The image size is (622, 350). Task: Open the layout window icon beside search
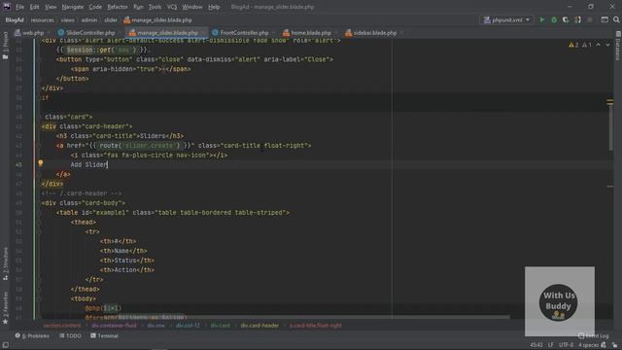(x=605, y=19)
